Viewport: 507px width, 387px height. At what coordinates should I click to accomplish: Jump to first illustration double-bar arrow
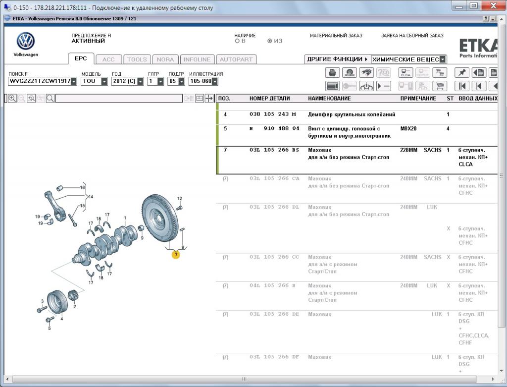462,86
